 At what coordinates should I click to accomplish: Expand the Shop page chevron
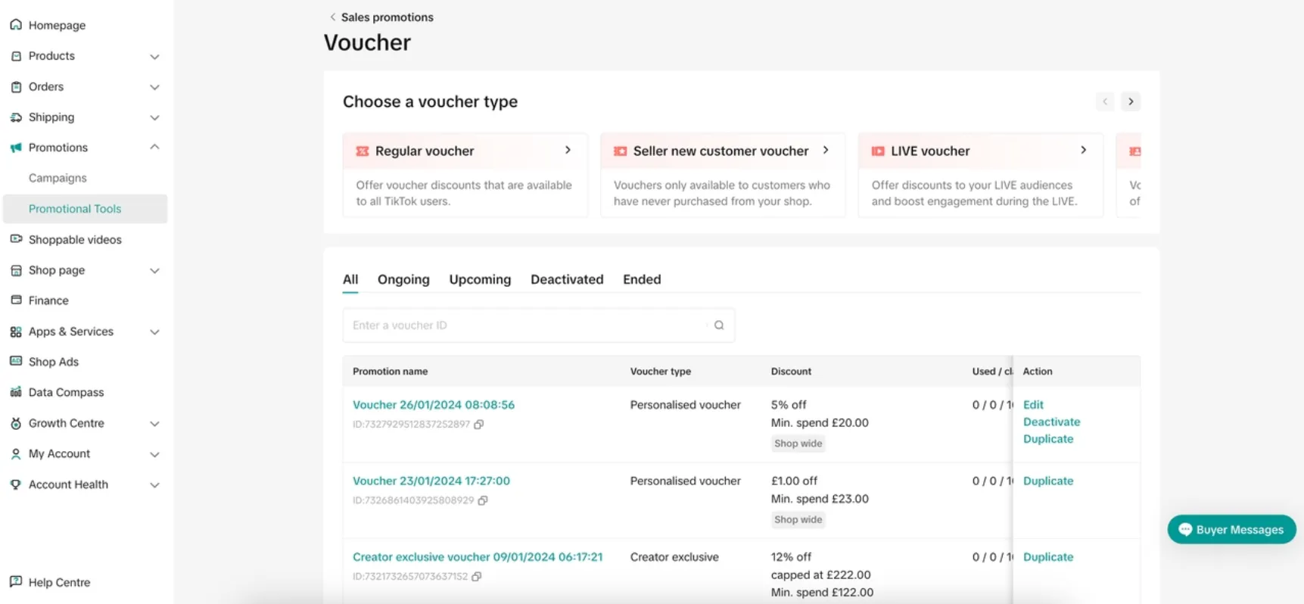coord(154,271)
